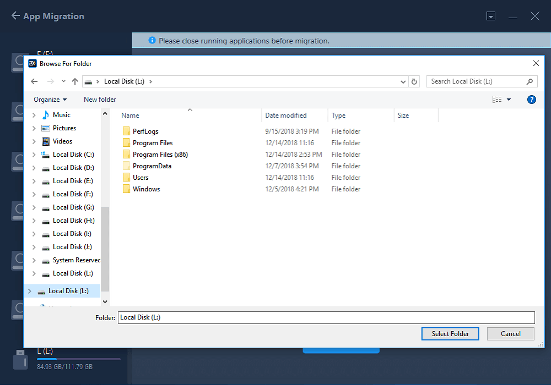
Task: Expand the Music tree node
Action: coord(34,115)
